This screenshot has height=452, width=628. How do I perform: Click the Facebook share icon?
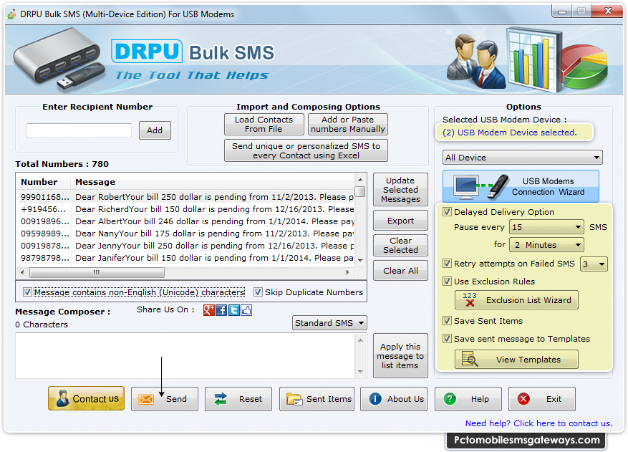(221, 310)
